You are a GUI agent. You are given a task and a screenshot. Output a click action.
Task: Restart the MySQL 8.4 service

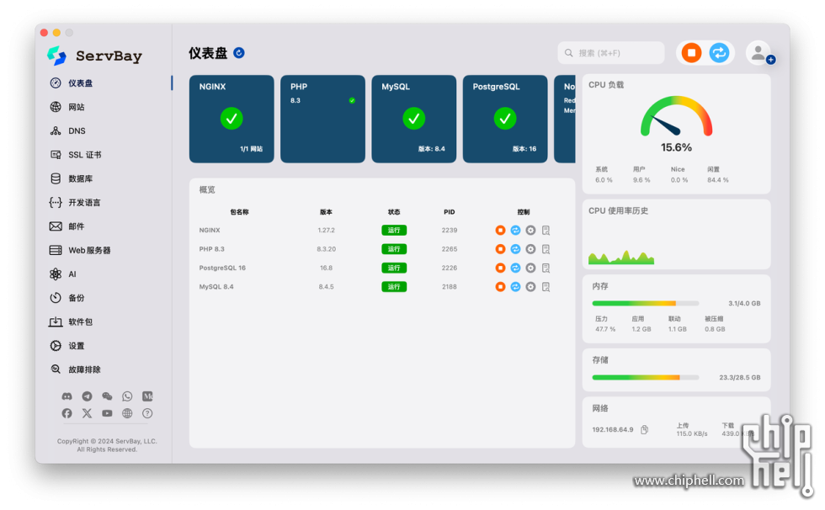point(515,287)
